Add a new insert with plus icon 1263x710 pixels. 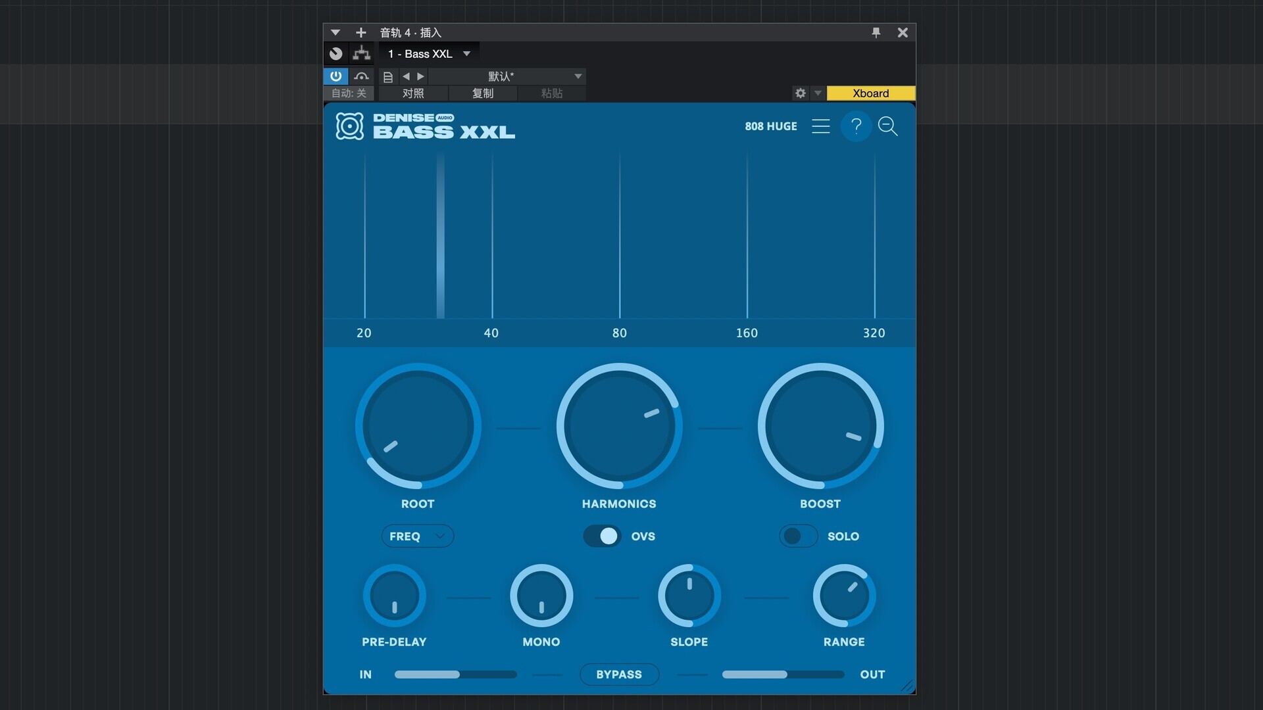[360, 32]
